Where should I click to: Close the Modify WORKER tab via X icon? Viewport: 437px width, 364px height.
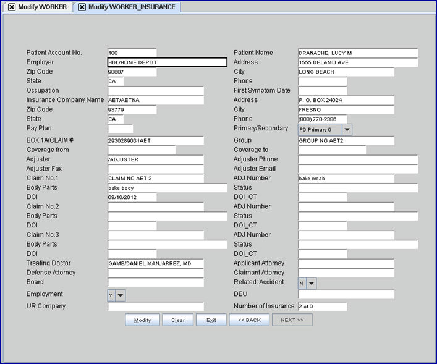coord(11,7)
